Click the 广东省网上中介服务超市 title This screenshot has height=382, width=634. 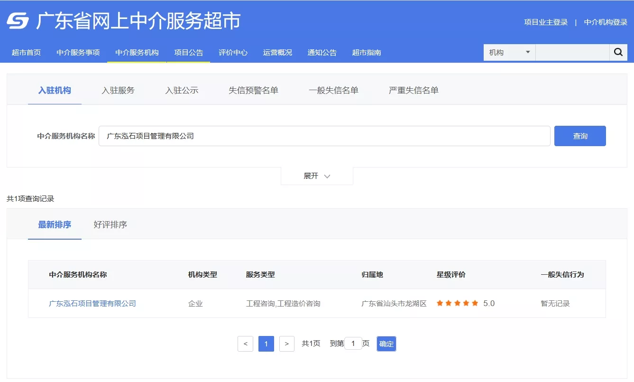(x=138, y=21)
